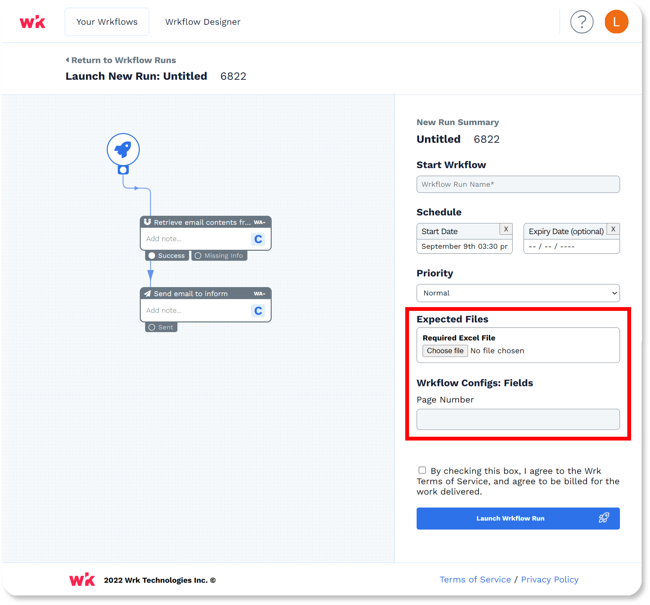The image size is (650, 605).
Task: Click the rocket icon on Launch Wrkflow Run button
Action: coord(604,517)
